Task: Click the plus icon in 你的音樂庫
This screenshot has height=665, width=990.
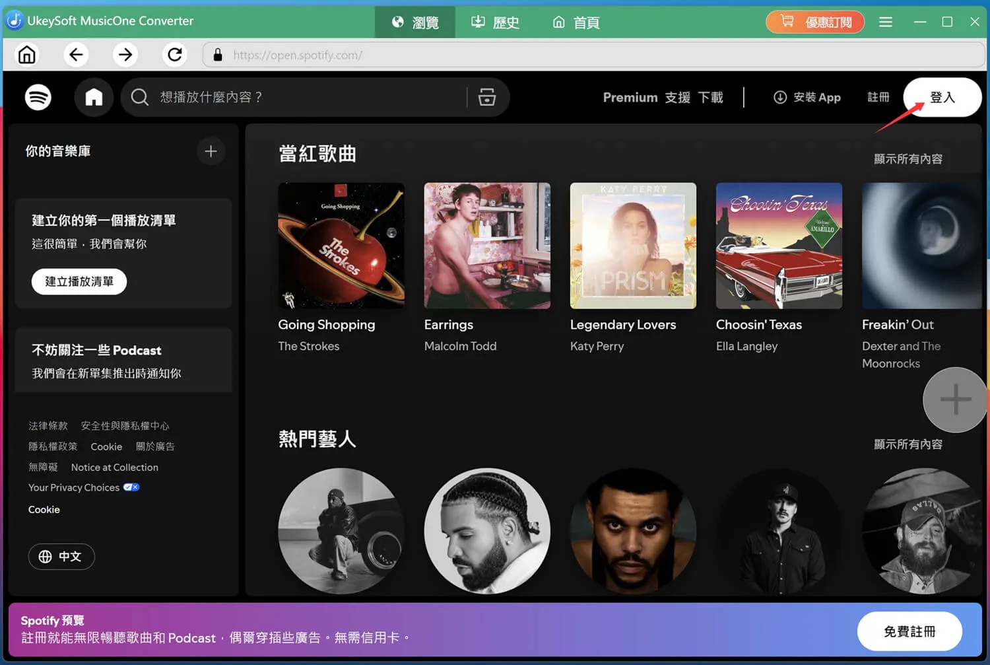Action: pos(211,151)
